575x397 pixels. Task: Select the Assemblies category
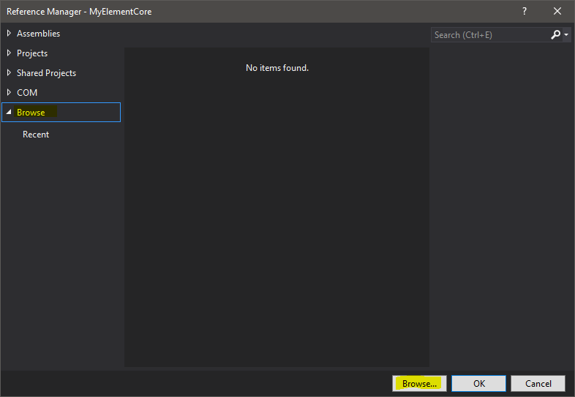click(38, 34)
